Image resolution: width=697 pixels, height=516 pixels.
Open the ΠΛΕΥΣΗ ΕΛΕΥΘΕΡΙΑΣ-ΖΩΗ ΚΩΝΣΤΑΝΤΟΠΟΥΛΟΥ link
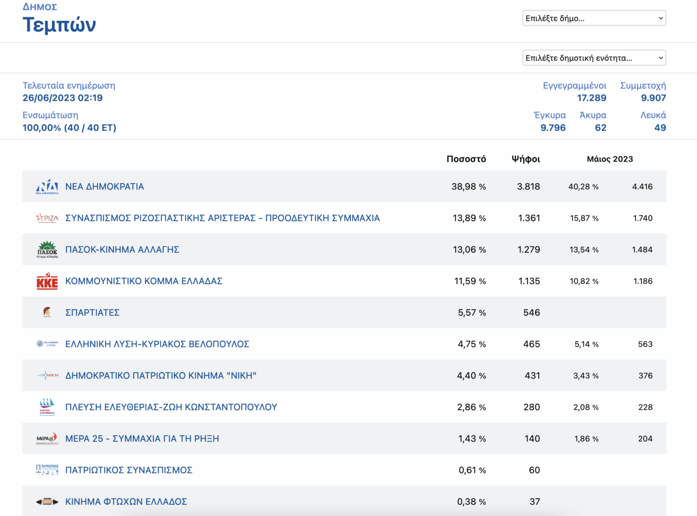pyautogui.click(x=171, y=407)
